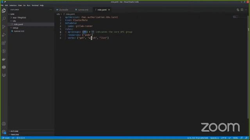Image resolution: width=250 pixels, height=140 pixels.
Task: Open the File menu
Action: tap(2, 5)
